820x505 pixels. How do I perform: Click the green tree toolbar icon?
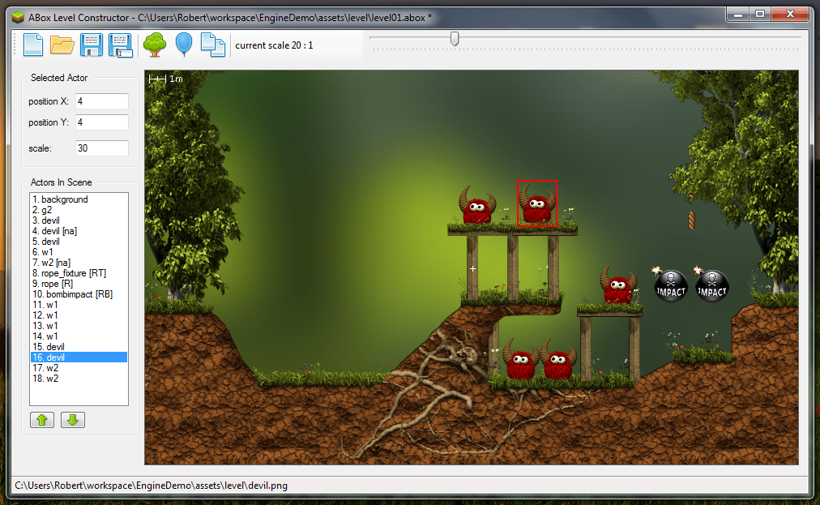[x=154, y=45]
